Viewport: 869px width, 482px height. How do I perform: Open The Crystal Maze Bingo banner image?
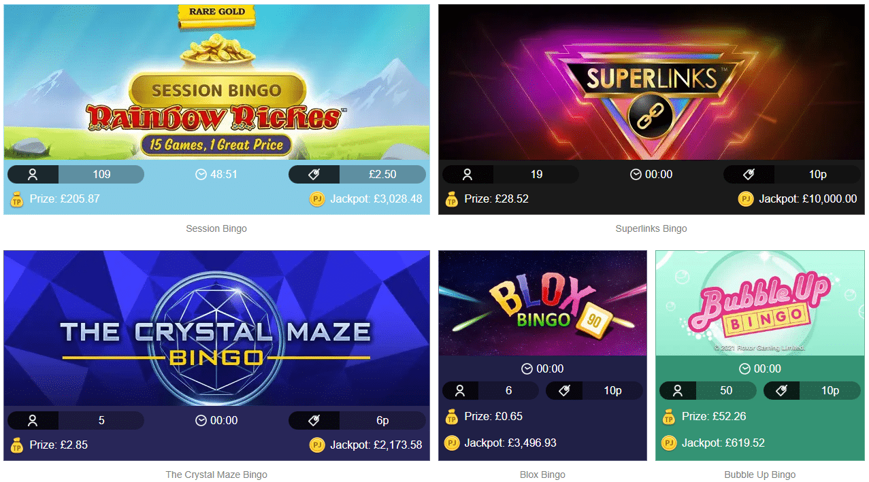[216, 328]
